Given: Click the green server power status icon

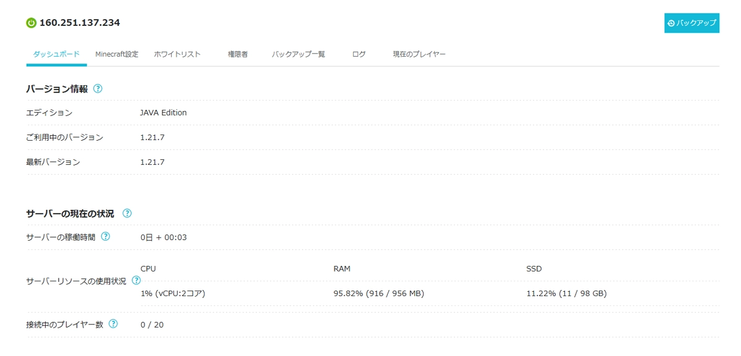Looking at the screenshot, I should point(31,23).
